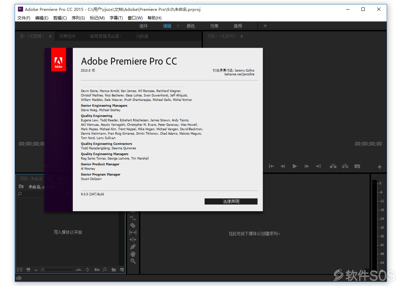Image resolution: width=401 pixels, height=286 pixels.
Task: Create a new bin with folder icon
Action: click(114, 270)
